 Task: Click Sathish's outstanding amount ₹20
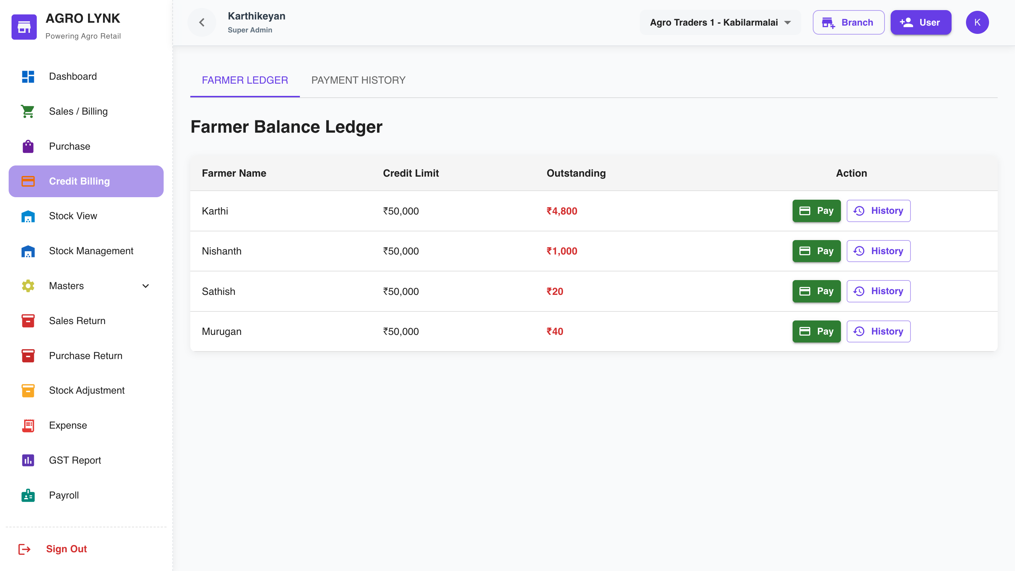pos(554,292)
